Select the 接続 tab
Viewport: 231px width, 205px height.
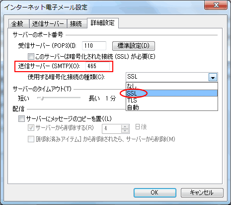click(x=77, y=23)
